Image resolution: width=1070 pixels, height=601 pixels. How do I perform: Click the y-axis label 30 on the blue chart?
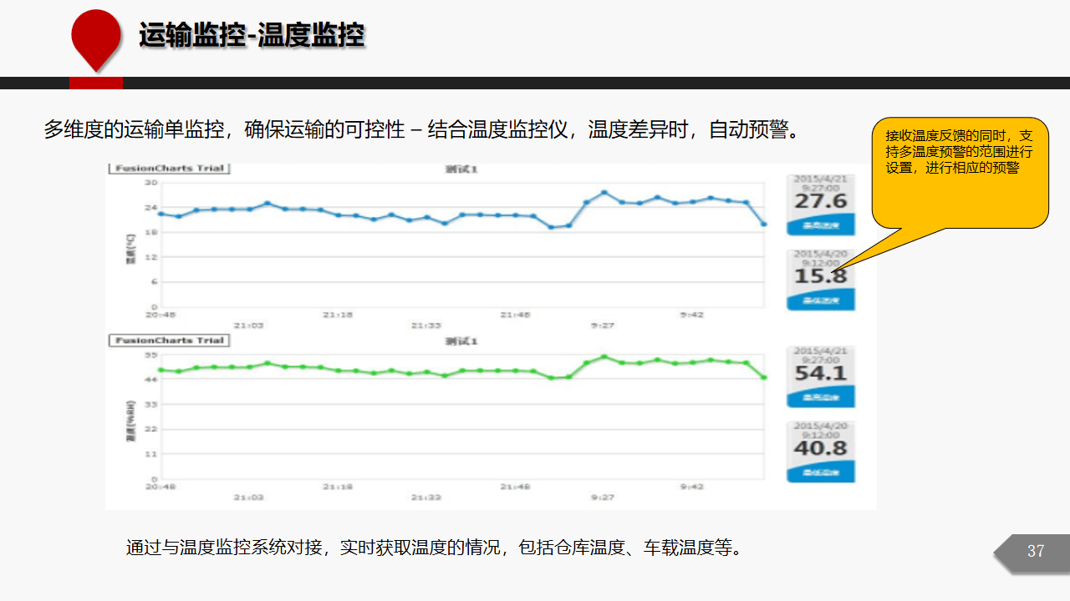pyautogui.click(x=151, y=182)
